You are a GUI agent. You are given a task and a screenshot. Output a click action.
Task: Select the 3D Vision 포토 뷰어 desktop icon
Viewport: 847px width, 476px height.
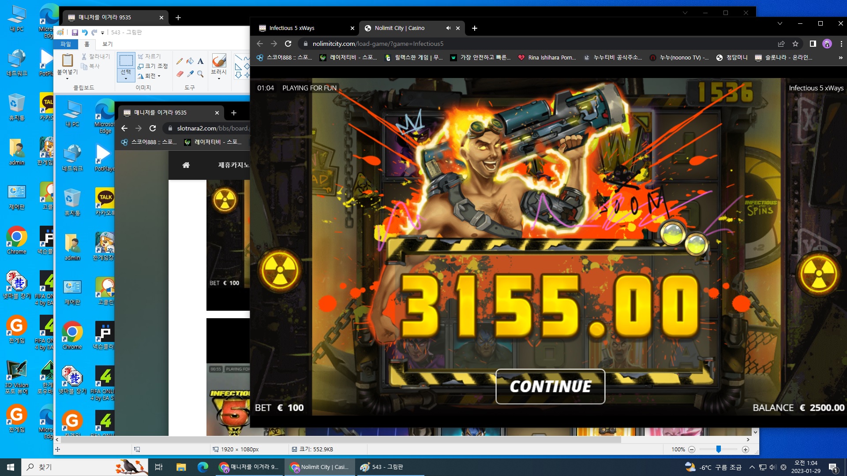pyautogui.click(x=17, y=377)
